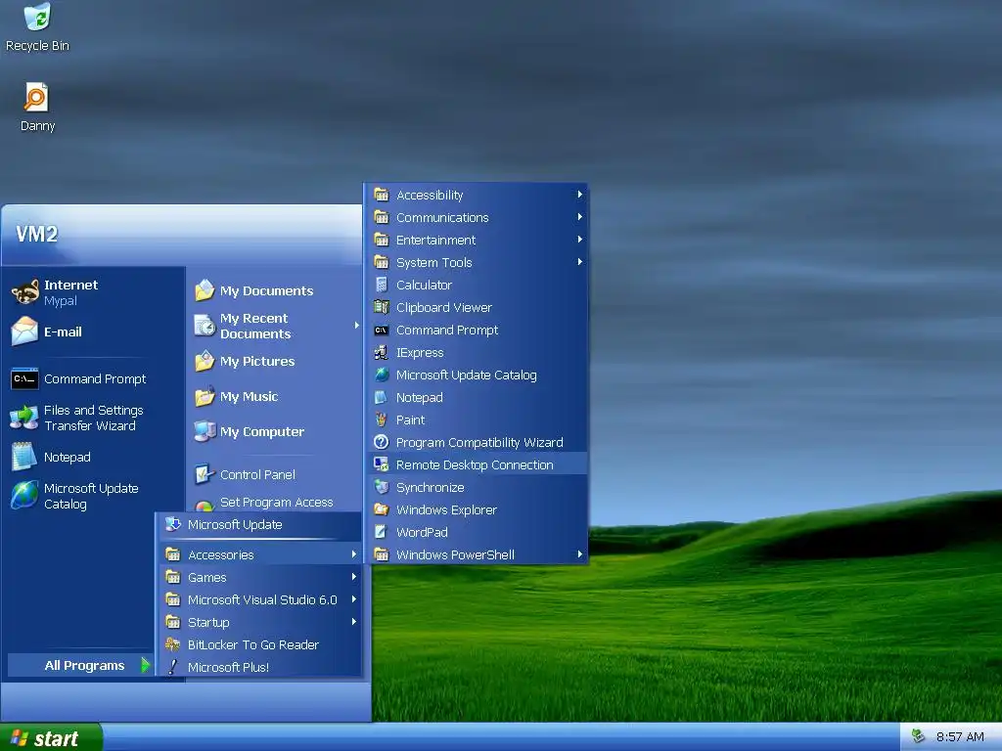The height and width of the screenshot is (751, 1002).
Task: Click the Remote Desktop Connection icon
Action: click(382, 464)
